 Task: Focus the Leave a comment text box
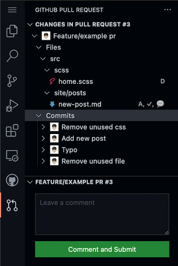tap(102, 214)
